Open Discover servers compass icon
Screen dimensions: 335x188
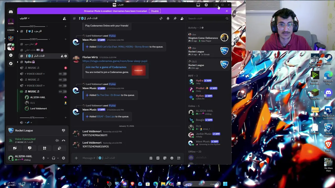pyautogui.click(x=11, y=63)
